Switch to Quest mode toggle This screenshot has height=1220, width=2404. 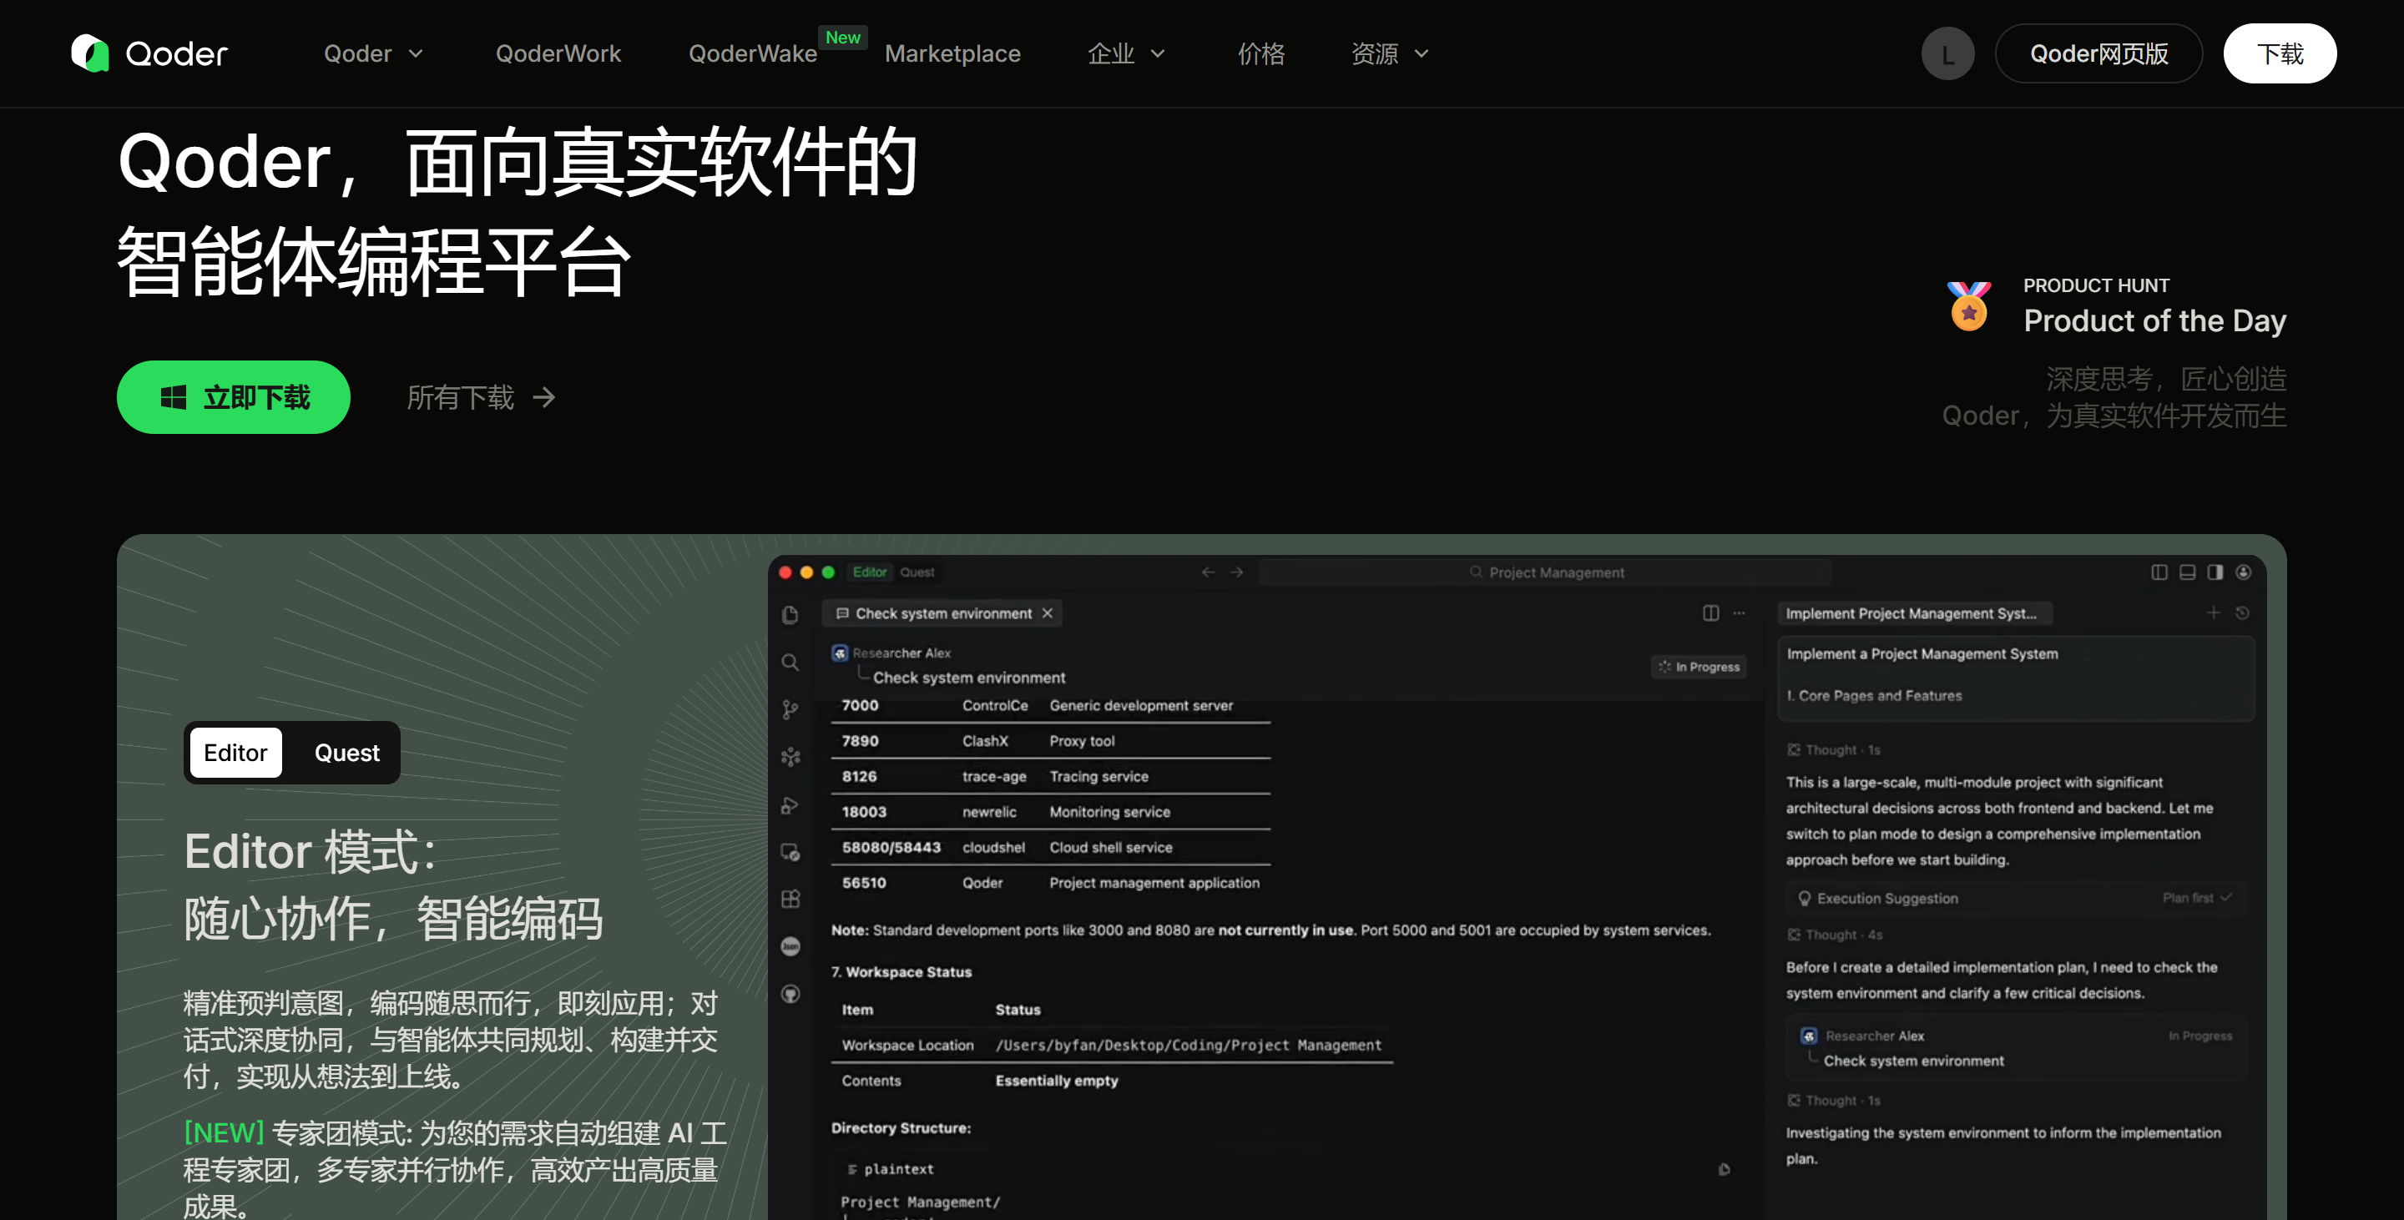pos(346,753)
